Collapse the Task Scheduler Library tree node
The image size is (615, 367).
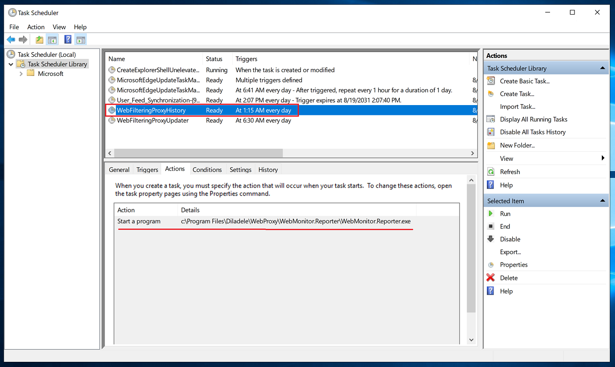[x=11, y=64]
